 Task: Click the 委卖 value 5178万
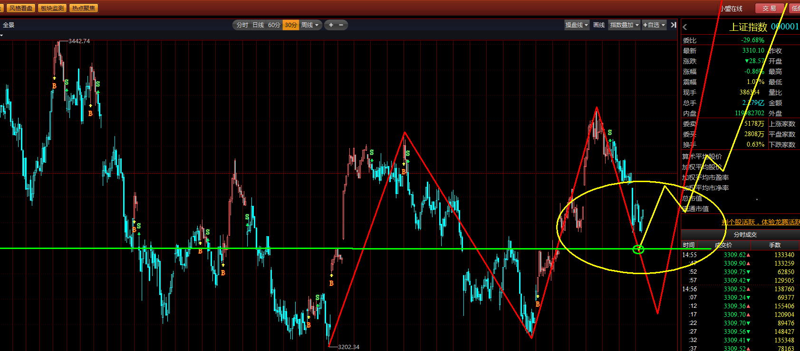[754, 124]
